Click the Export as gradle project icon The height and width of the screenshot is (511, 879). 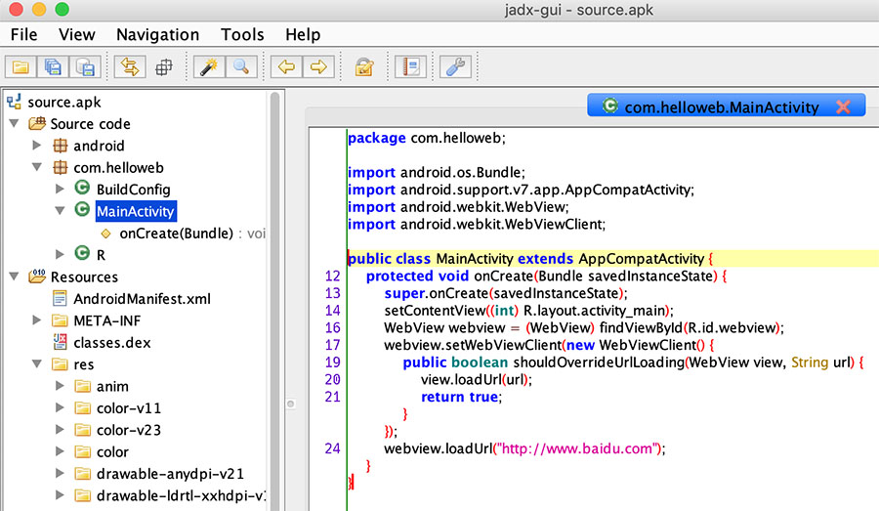tap(85, 67)
